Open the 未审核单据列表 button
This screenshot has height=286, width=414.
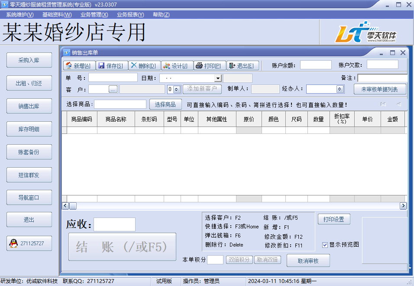pos(380,89)
